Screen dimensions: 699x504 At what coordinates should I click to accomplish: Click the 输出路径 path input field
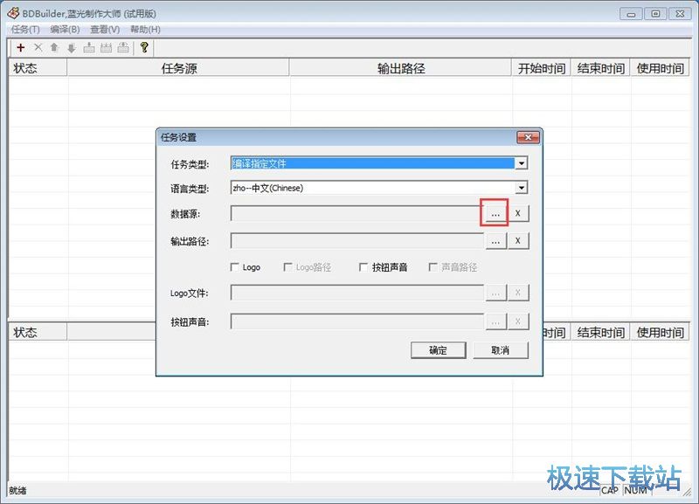[357, 241]
